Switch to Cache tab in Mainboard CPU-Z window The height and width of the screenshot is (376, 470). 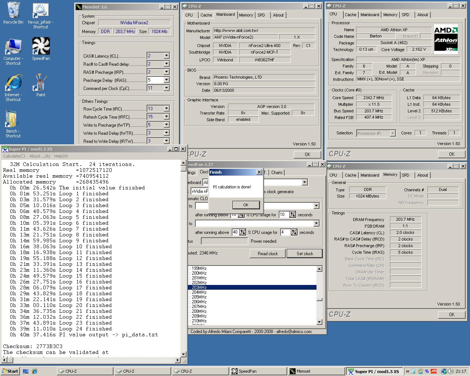tap(206, 15)
